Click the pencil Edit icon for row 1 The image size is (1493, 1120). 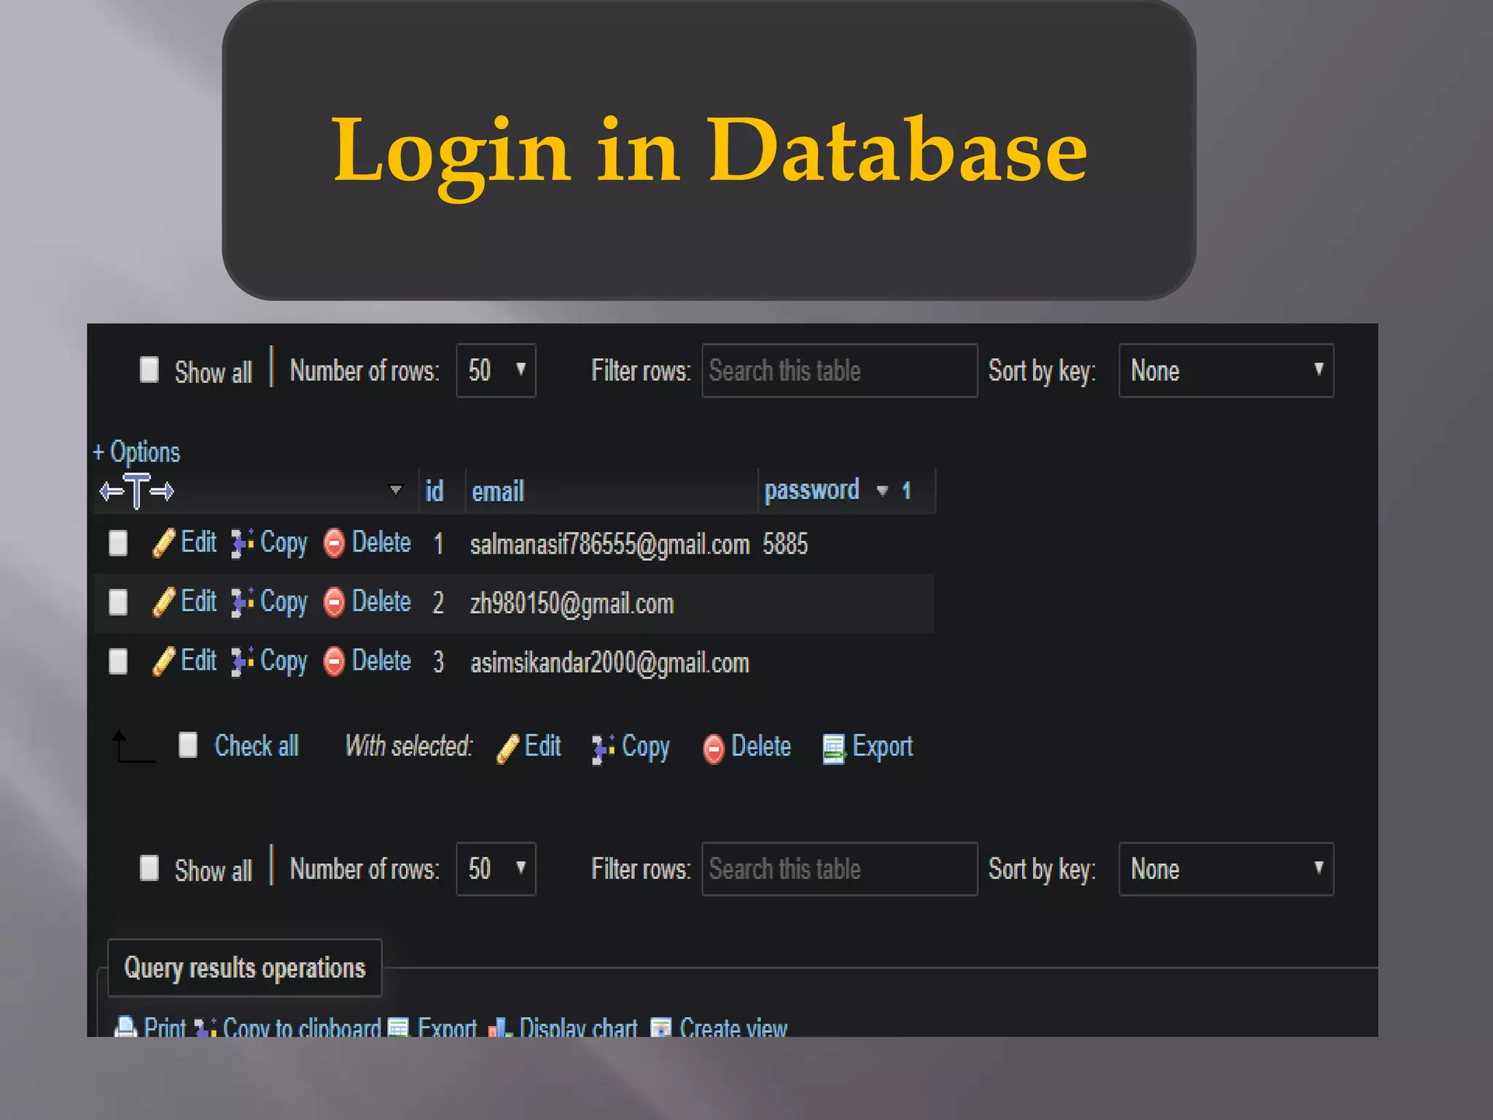[x=163, y=543]
